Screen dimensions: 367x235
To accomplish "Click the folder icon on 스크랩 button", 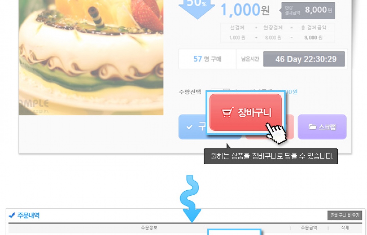I will (x=313, y=127).
